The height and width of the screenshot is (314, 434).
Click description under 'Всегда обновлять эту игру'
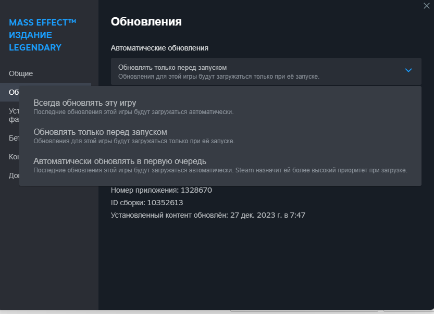click(133, 112)
